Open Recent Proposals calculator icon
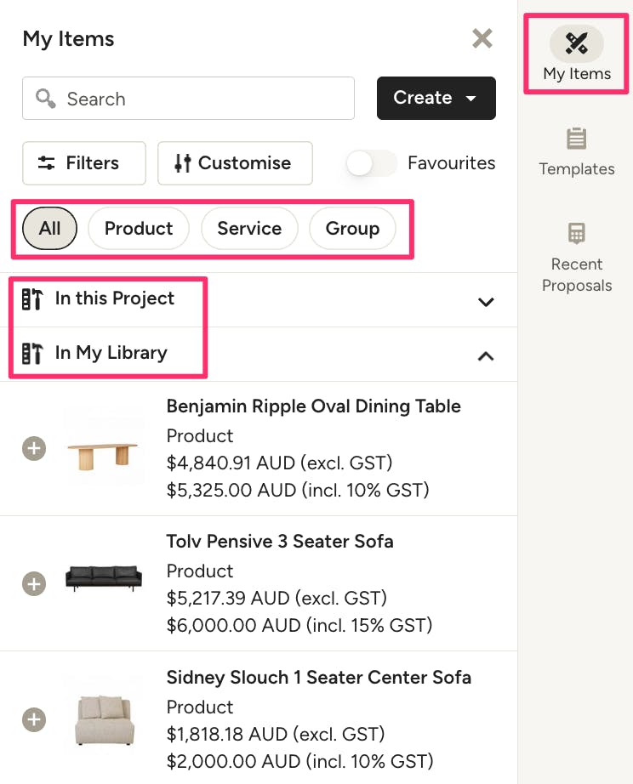This screenshot has height=784, width=633. point(577,234)
